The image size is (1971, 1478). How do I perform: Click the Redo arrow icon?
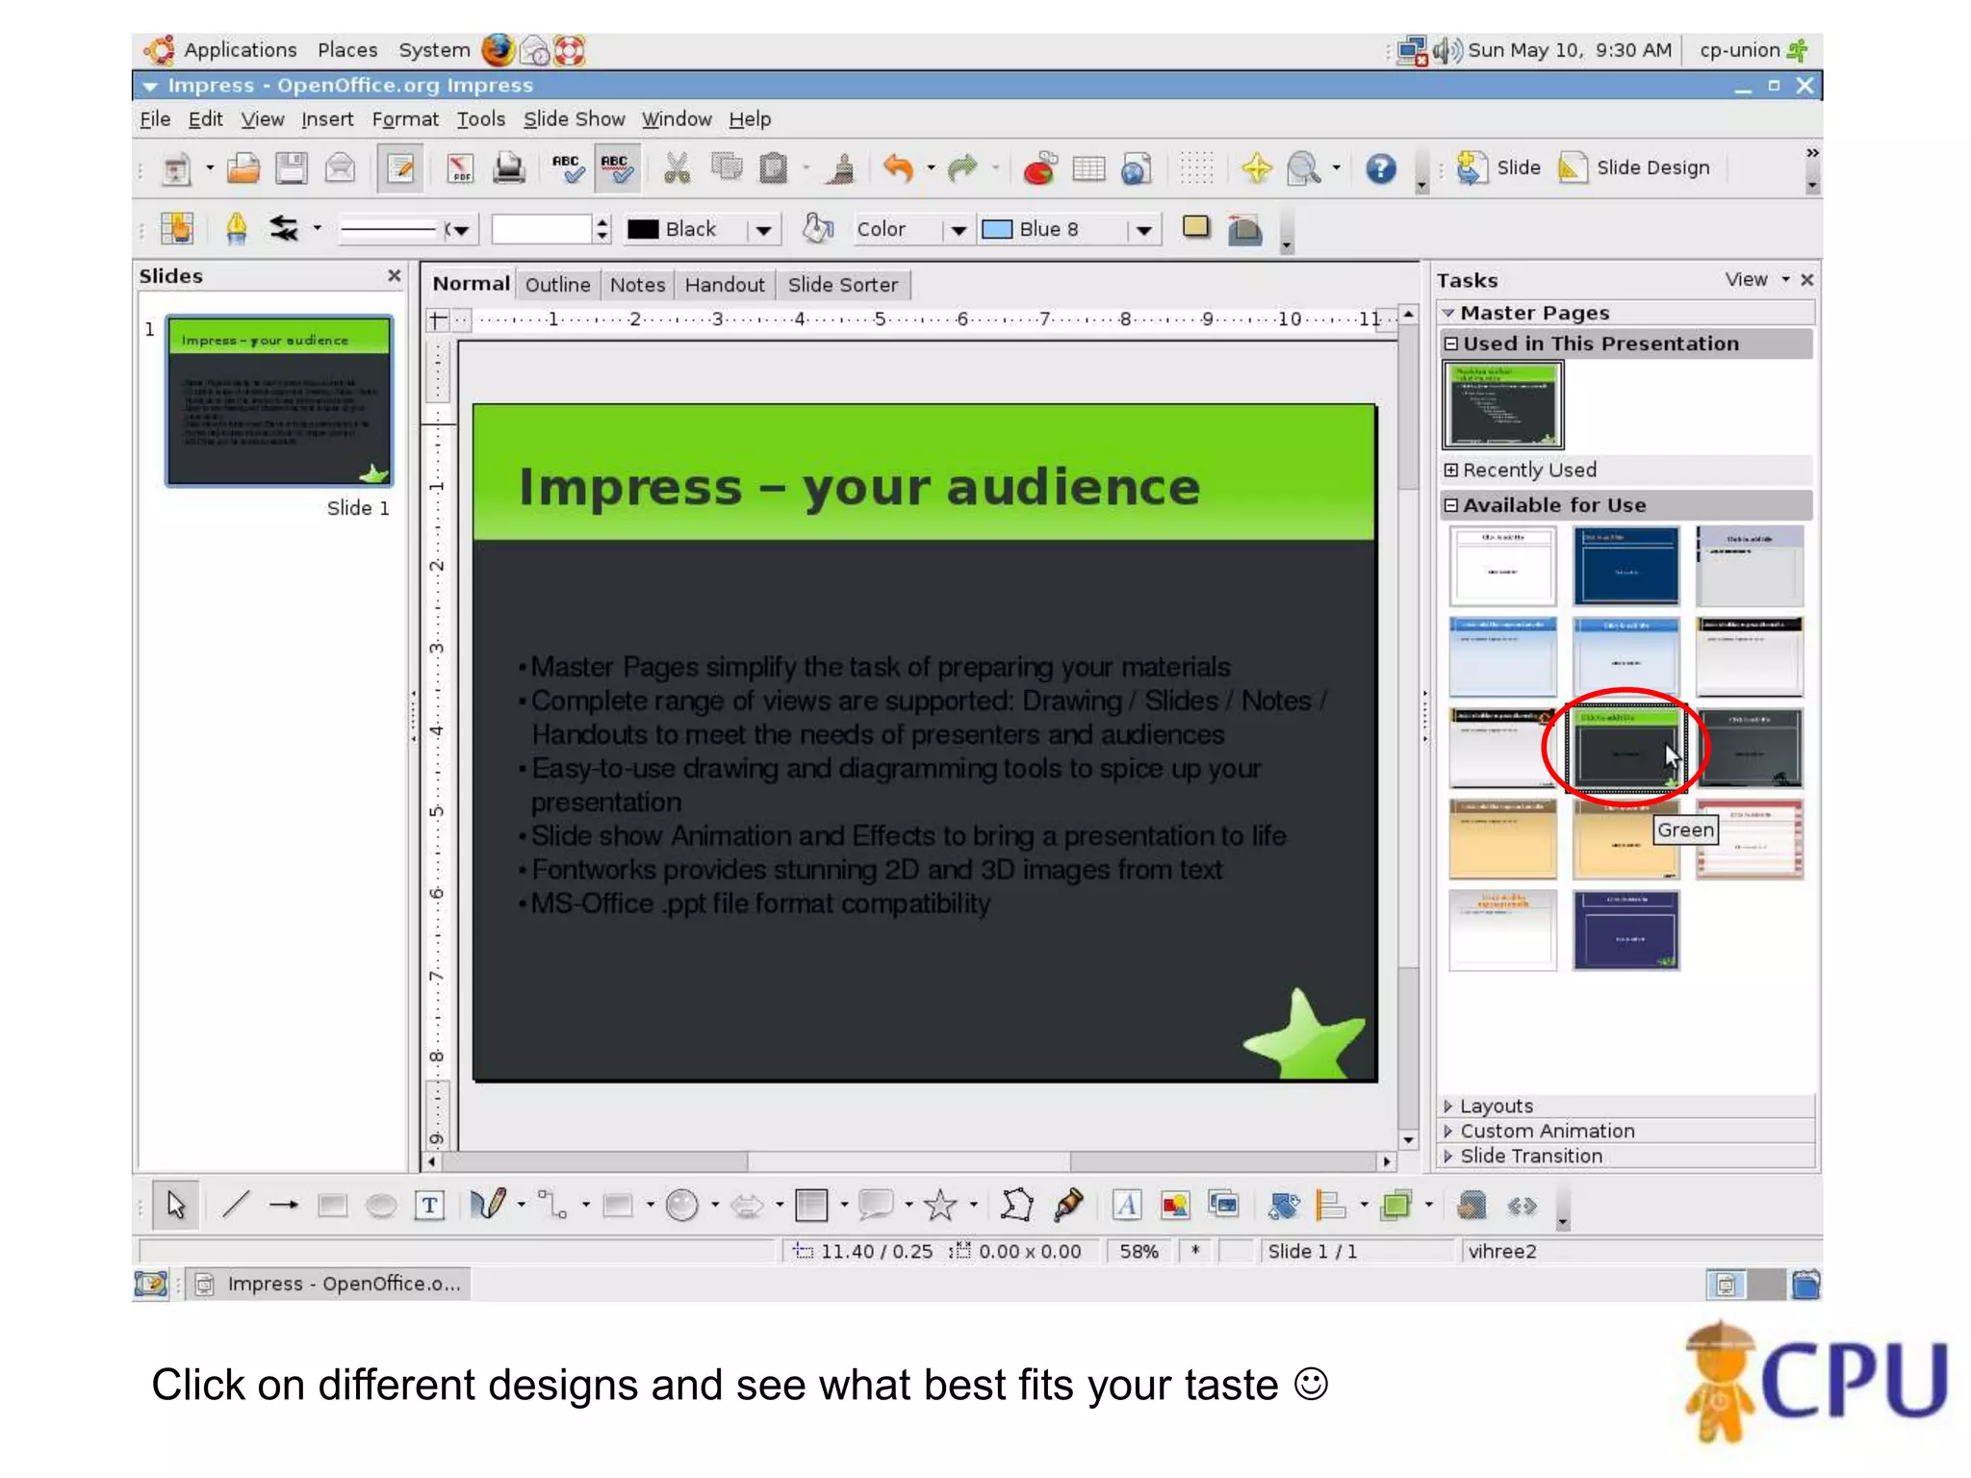[961, 169]
